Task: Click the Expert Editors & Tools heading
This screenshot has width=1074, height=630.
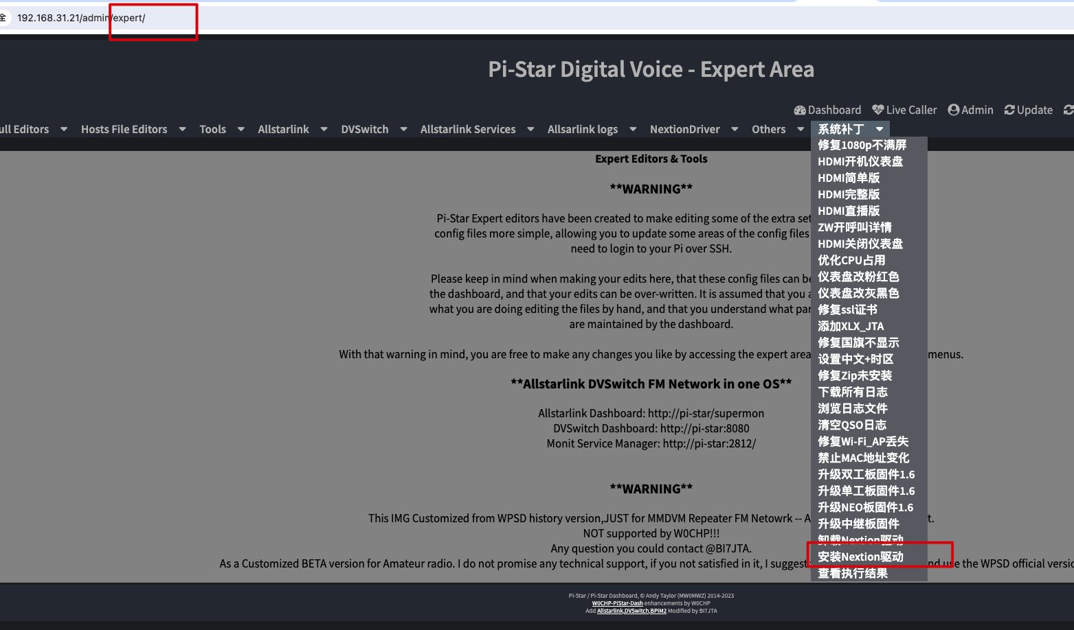Action: pos(651,159)
